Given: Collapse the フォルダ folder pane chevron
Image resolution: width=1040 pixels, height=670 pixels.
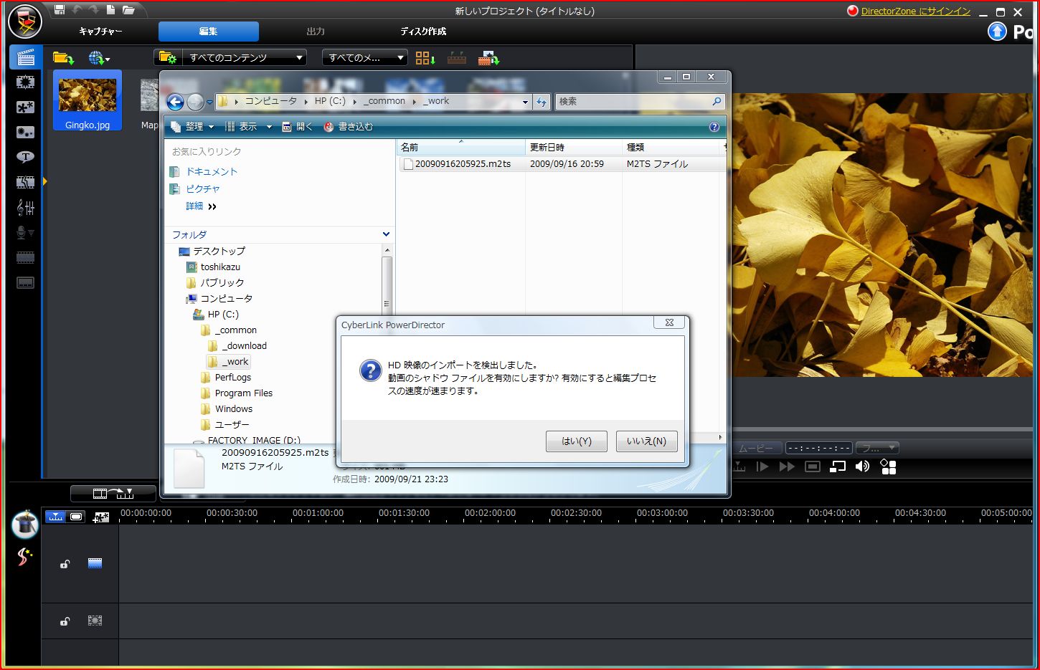Looking at the screenshot, I should pos(386,234).
